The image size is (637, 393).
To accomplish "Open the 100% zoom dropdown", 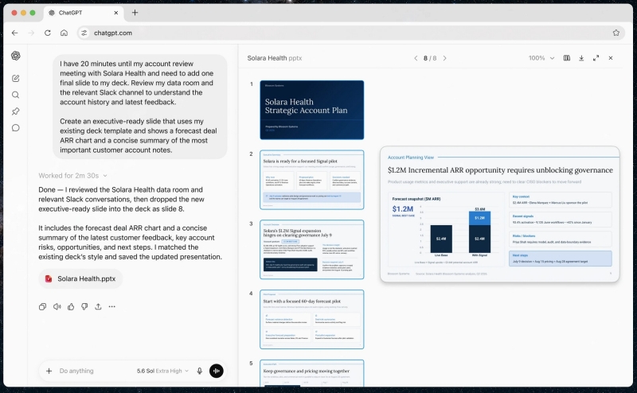I will coord(541,58).
